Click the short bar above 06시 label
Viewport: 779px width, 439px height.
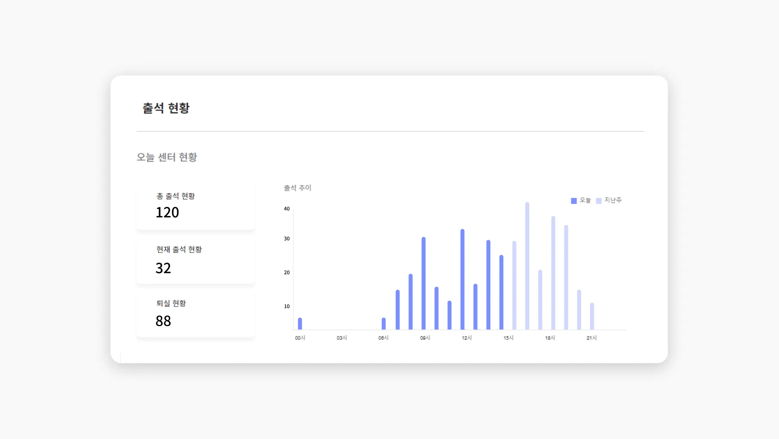click(384, 323)
